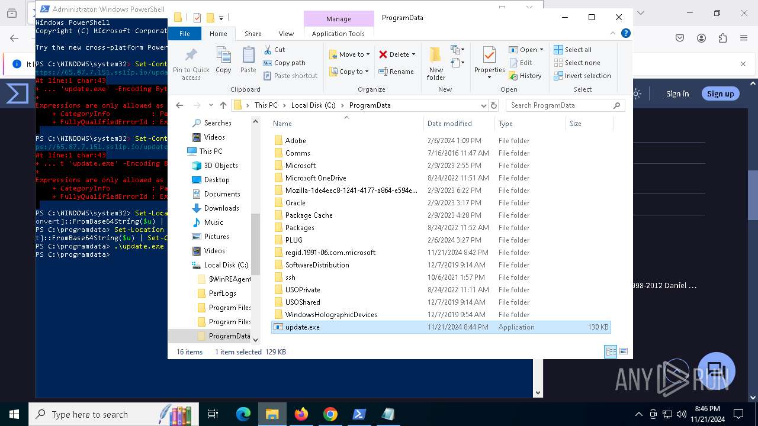Minimize the ribbon with chevron

pos(614,34)
